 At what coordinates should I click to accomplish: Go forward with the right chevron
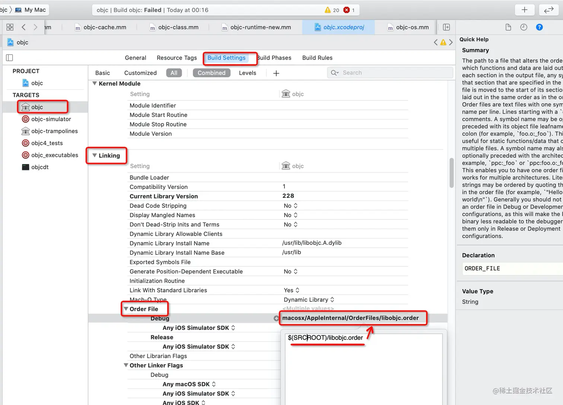[35, 27]
